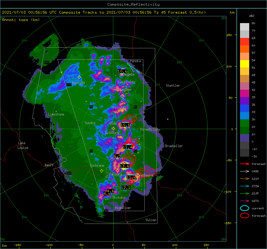Click the RockyMH label
Screen dimensions: 267x249
click(78, 83)
